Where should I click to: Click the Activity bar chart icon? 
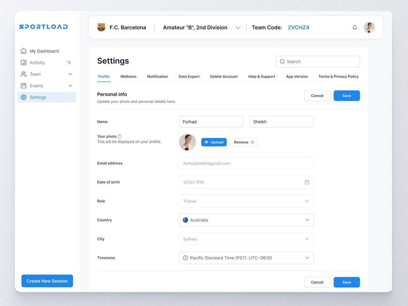pos(23,63)
